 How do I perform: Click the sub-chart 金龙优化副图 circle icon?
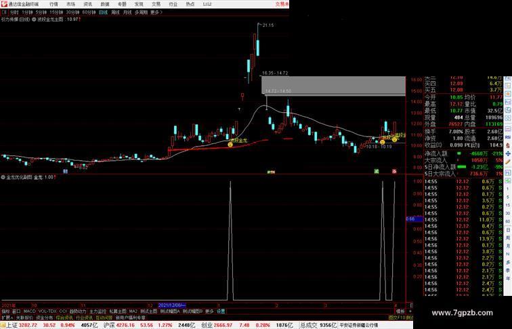3,178
